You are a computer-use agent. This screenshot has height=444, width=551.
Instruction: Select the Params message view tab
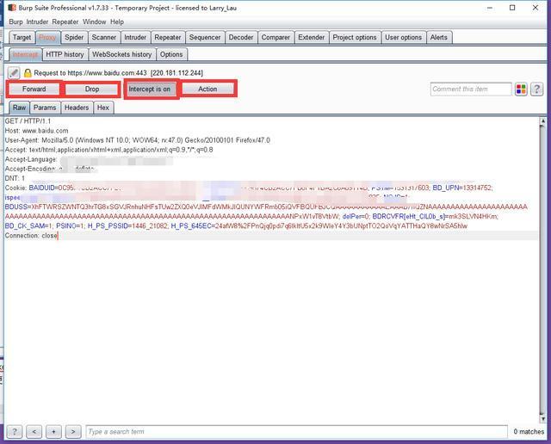[x=45, y=108]
